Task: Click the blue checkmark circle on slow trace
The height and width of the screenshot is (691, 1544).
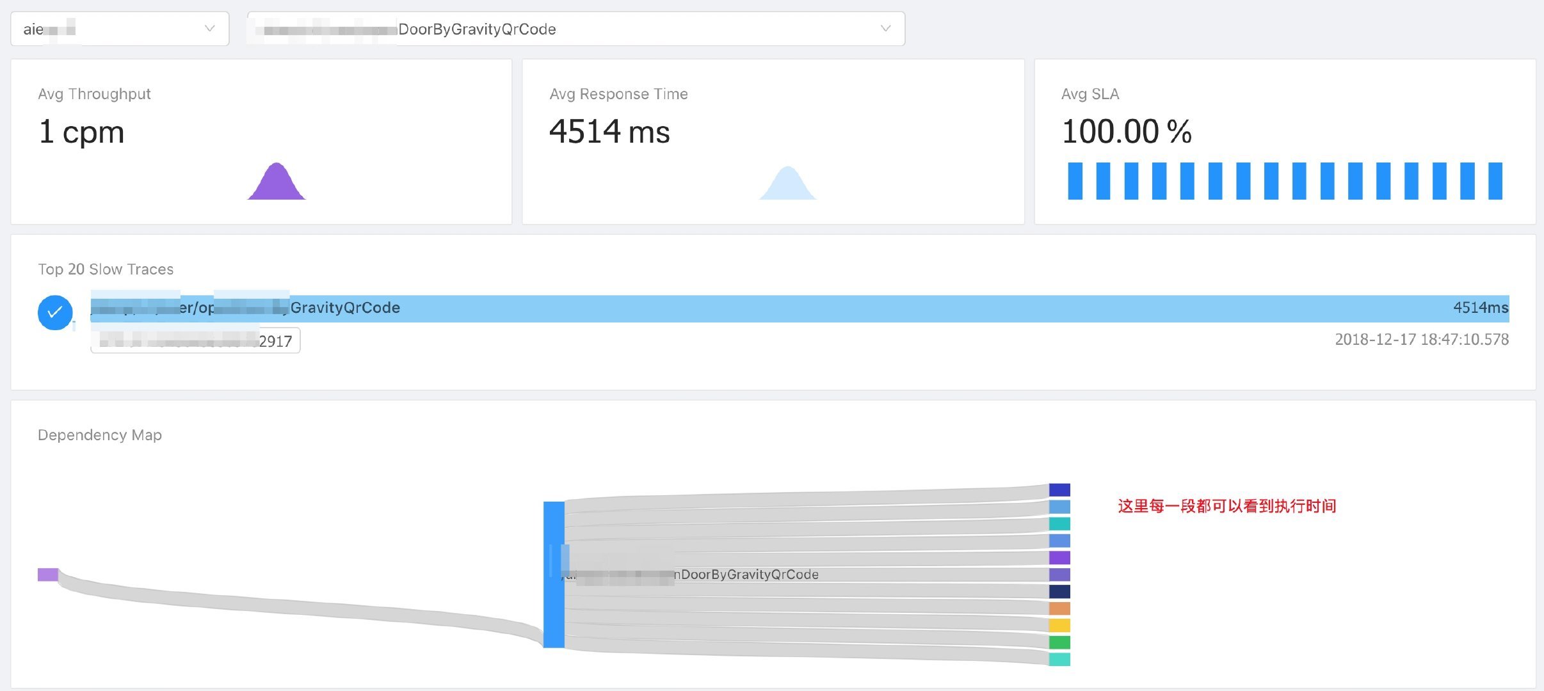Action: [x=55, y=312]
